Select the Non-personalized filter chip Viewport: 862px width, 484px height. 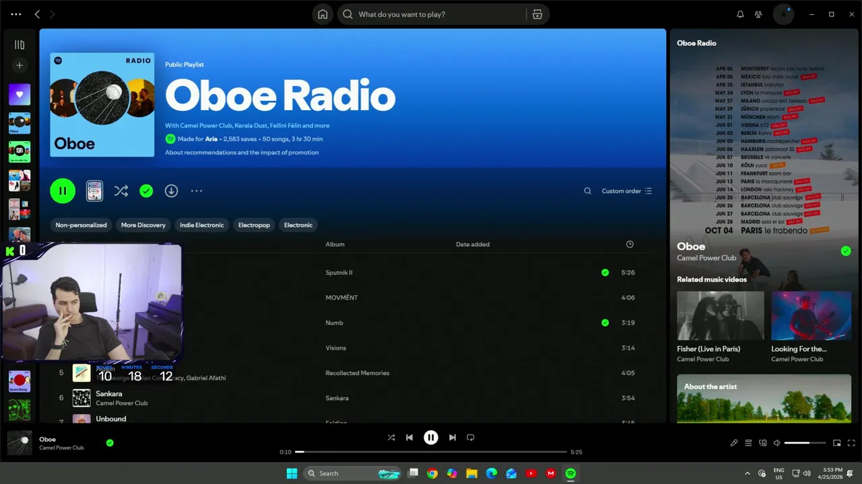pos(81,225)
